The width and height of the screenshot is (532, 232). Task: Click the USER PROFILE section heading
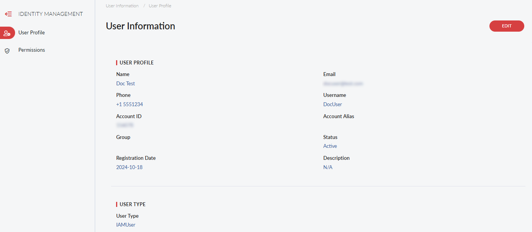(137, 63)
